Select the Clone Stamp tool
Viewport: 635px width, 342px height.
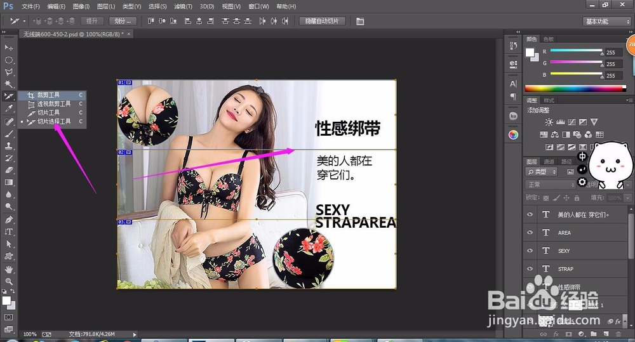point(8,146)
